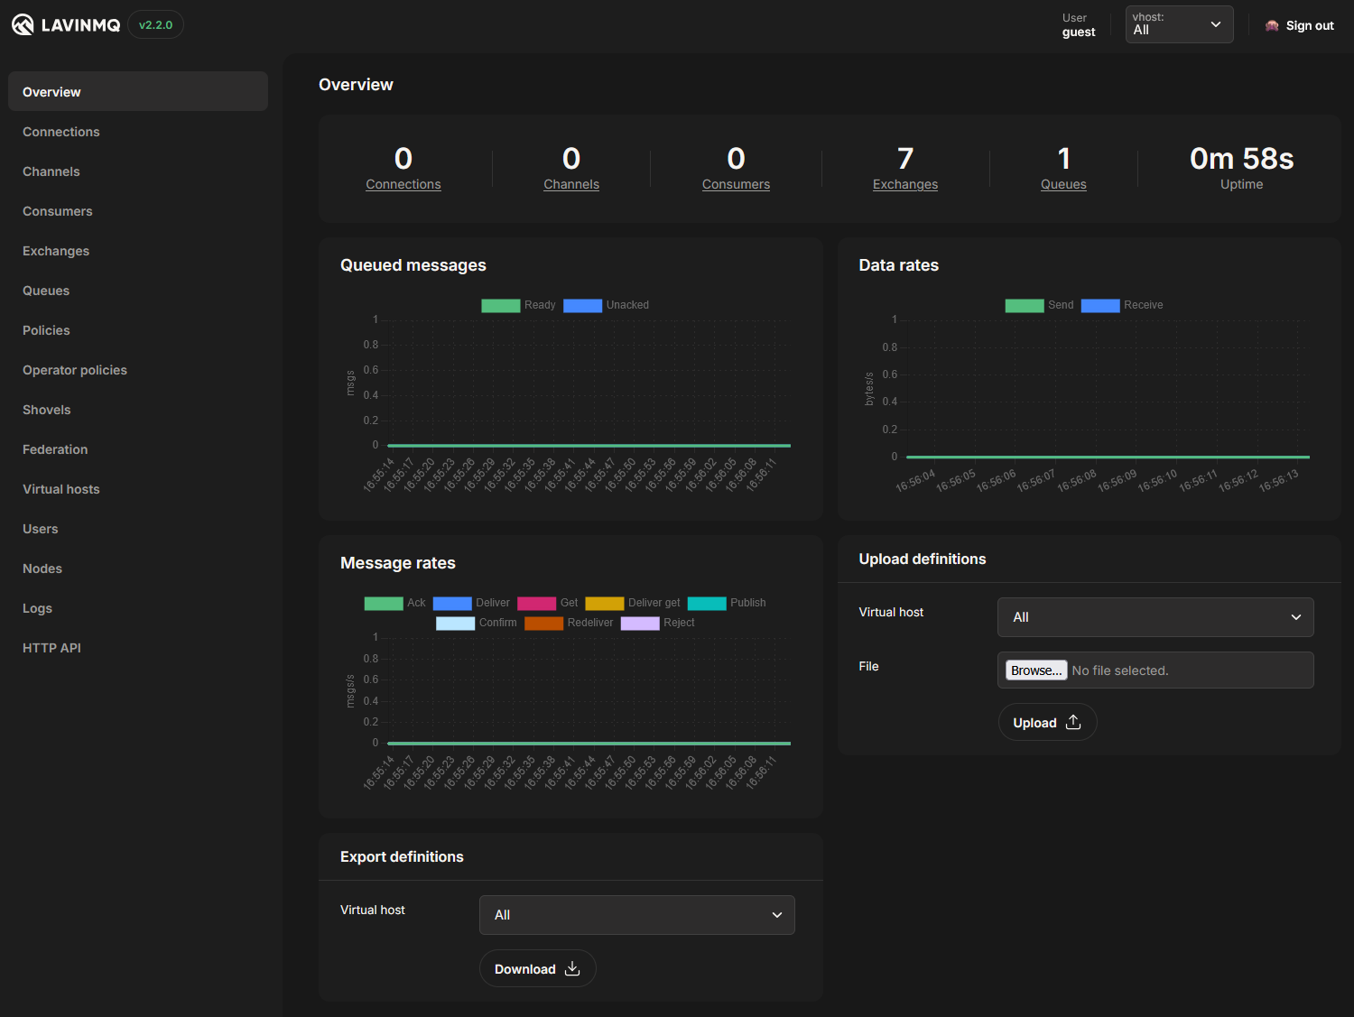1354x1017 pixels.
Task: Toggle the Deliver get legend swatch
Action: click(605, 603)
